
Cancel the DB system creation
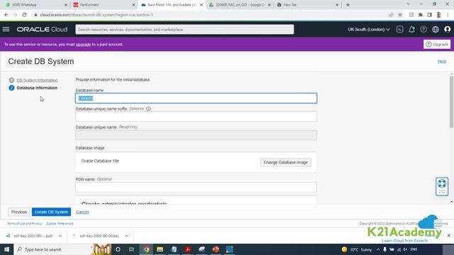[82, 212]
